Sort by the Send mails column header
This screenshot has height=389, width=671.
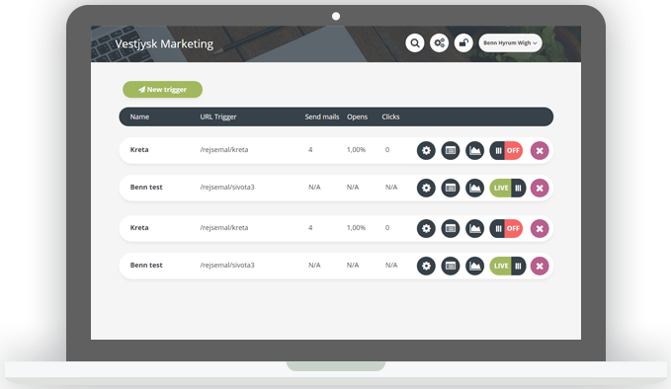point(322,117)
